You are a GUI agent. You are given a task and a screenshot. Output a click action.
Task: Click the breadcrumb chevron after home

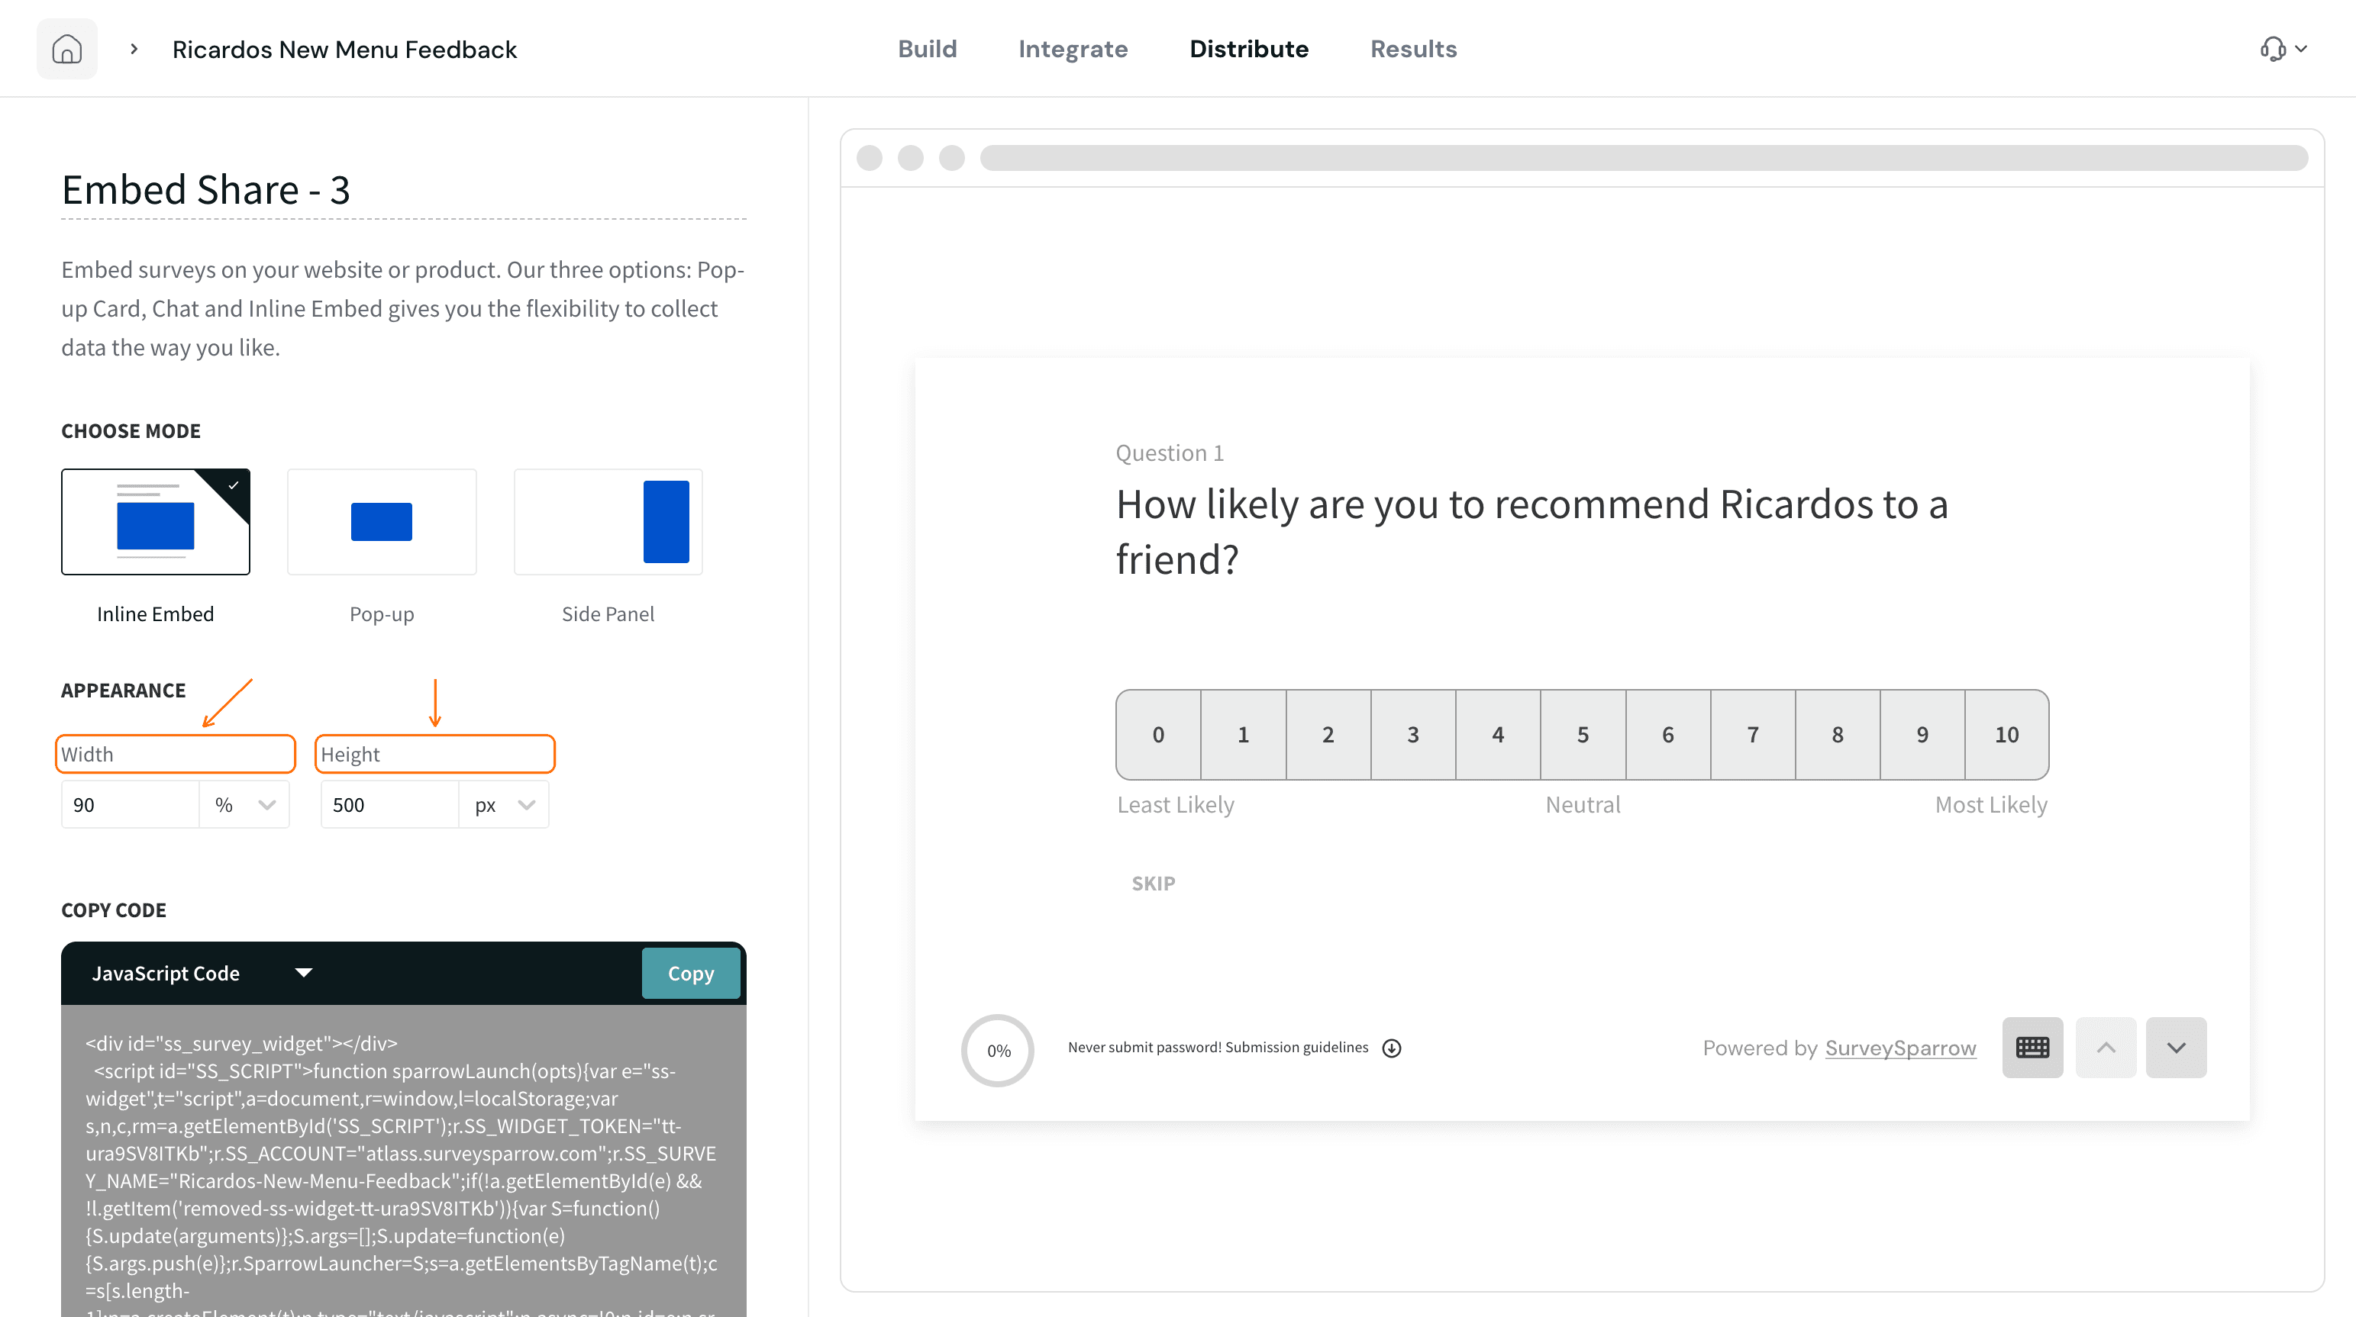tap(134, 50)
